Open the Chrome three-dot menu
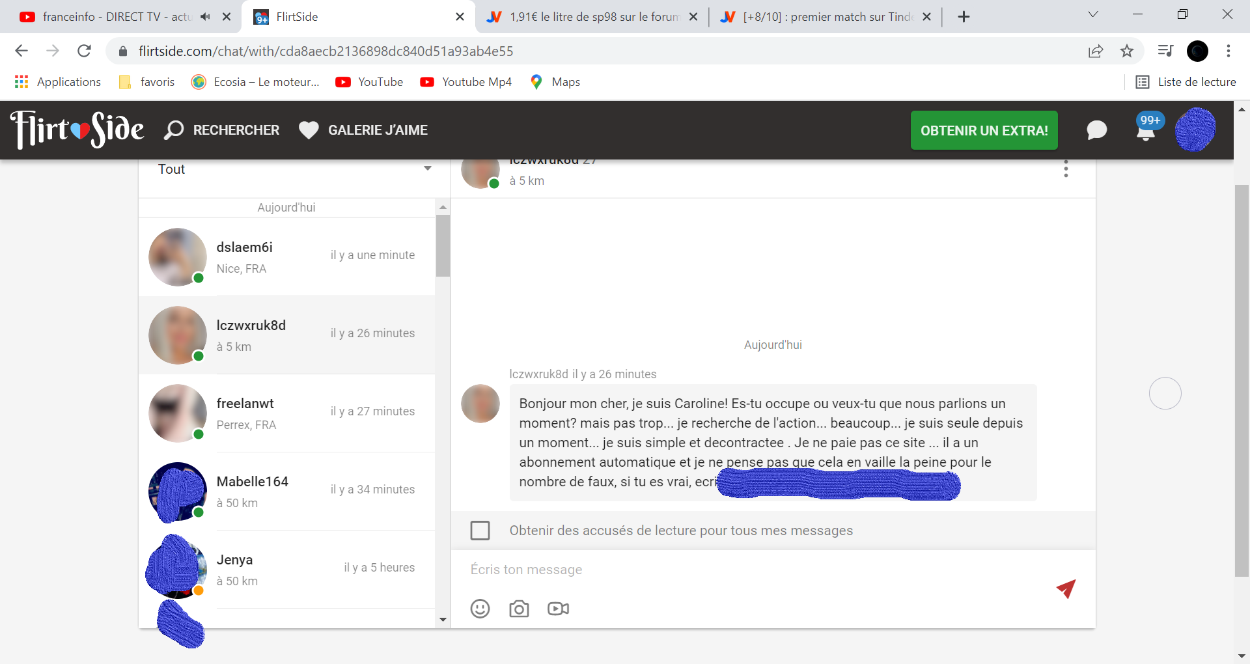The image size is (1250, 664). (1229, 51)
